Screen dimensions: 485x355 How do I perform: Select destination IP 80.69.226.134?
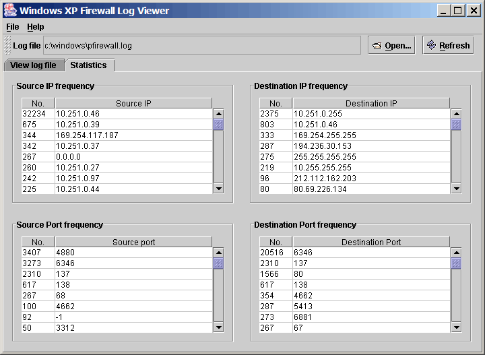[x=355, y=189]
